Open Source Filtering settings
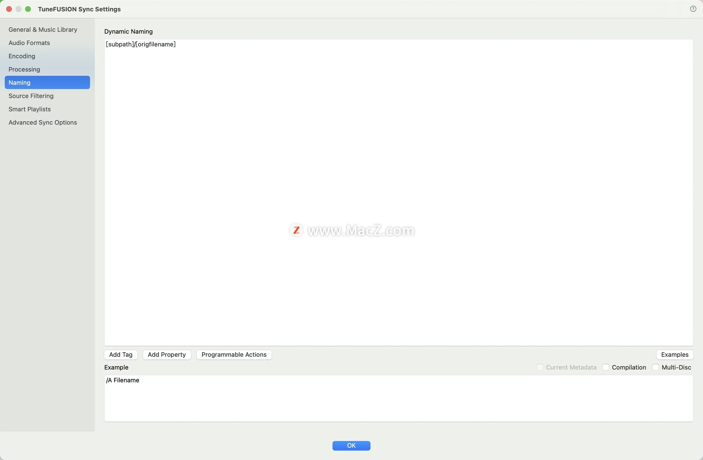 coord(47,96)
